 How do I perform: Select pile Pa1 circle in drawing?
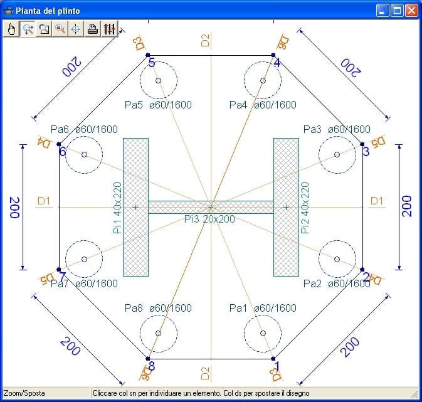coord(263,333)
